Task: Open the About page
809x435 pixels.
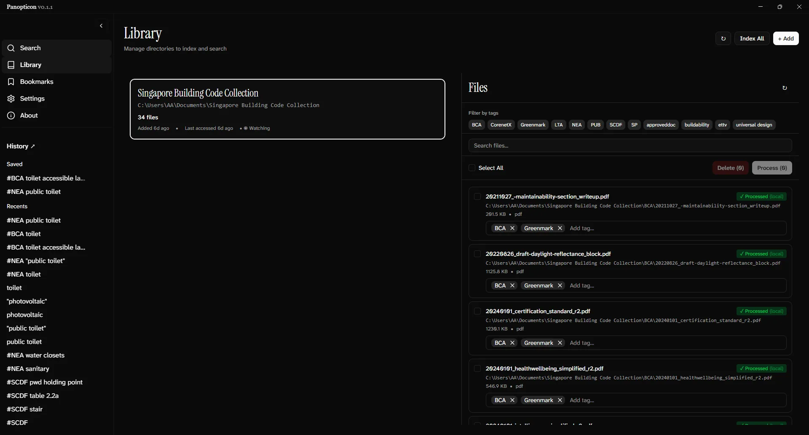Action: tap(29, 115)
